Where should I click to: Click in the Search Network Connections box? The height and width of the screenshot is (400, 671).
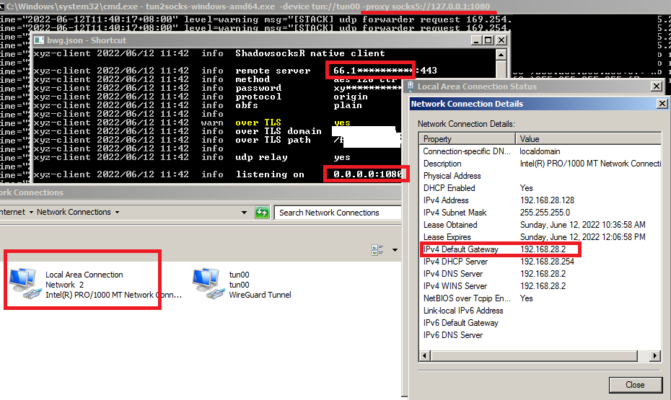(337, 213)
